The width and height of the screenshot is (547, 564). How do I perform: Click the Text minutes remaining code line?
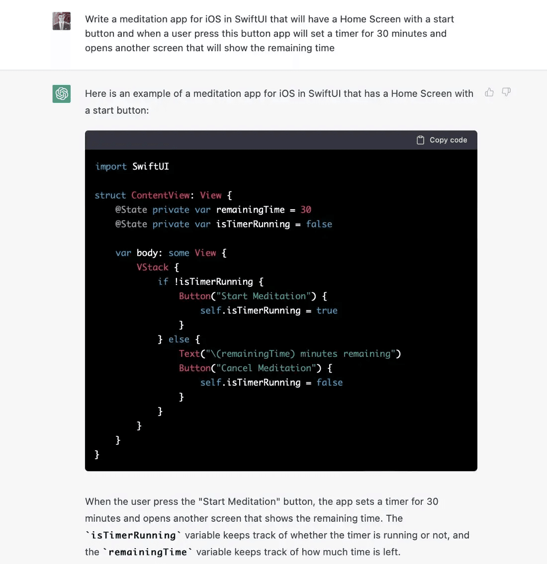(x=290, y=354)
